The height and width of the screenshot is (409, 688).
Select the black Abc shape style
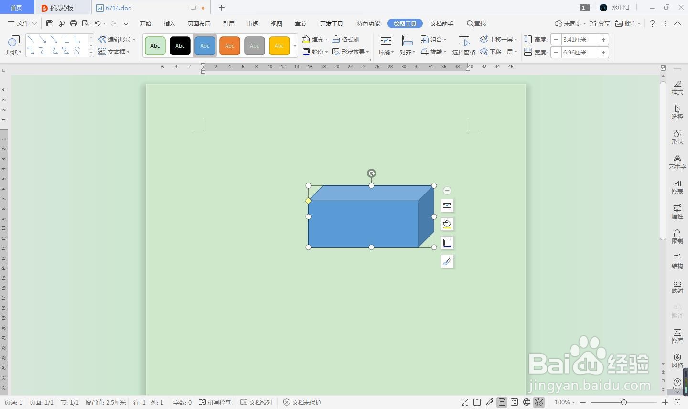pyautogui.click(x=180, y=46)
